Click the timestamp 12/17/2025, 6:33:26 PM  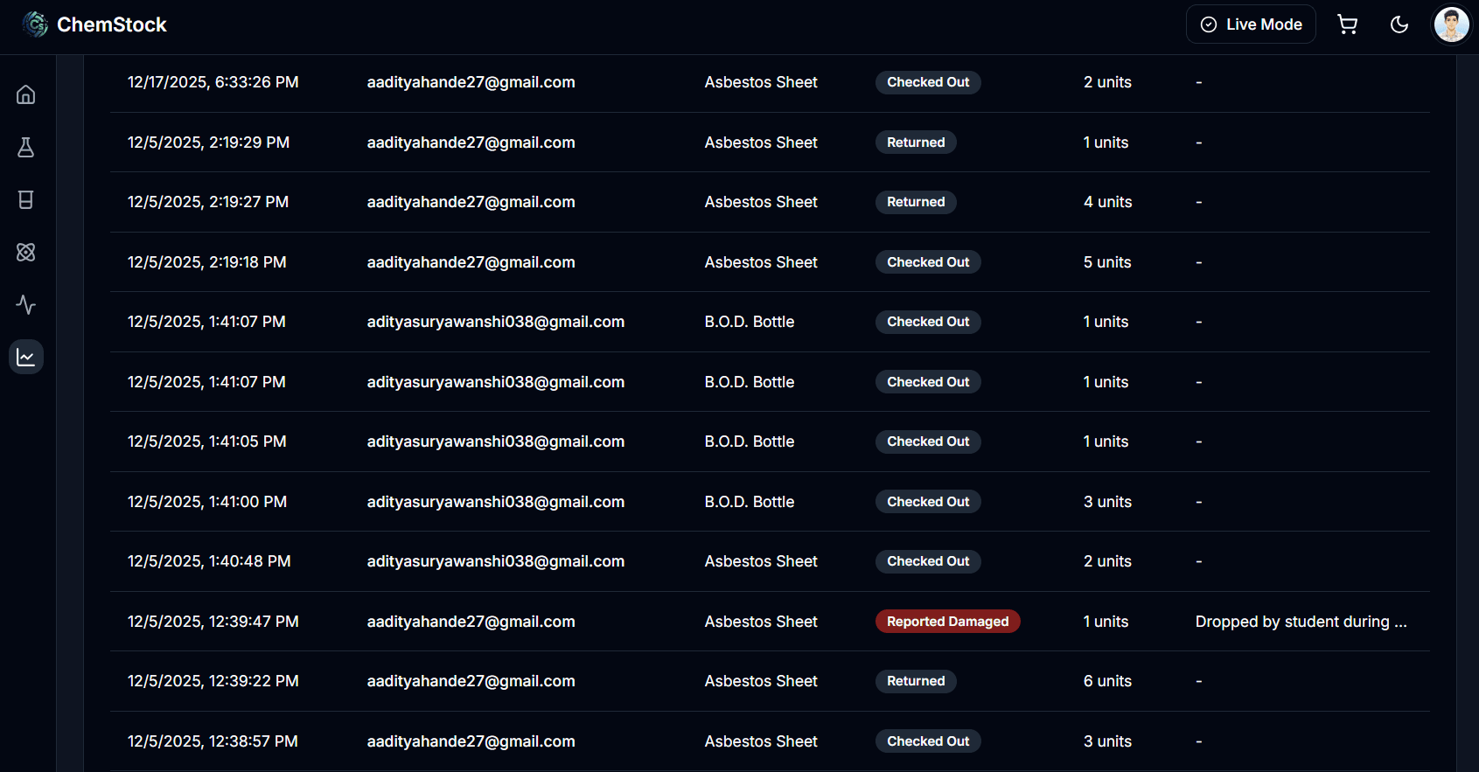tap(213, 82)
